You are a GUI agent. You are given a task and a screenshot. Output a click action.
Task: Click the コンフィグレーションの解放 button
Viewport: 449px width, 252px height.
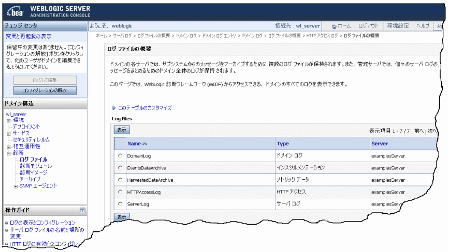pyautogui.click(x=45, y=90)
